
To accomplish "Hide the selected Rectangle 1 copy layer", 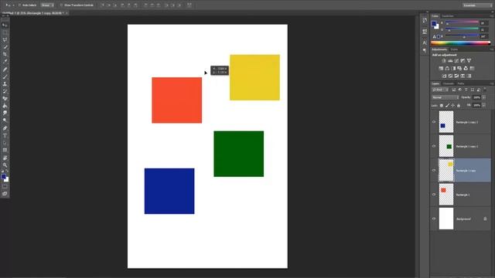I will 434,170.
